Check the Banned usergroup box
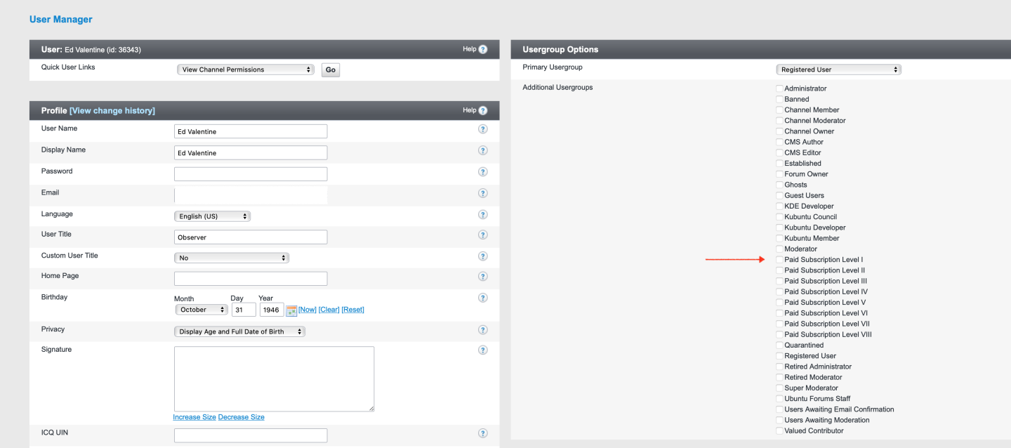 [779, 99]
